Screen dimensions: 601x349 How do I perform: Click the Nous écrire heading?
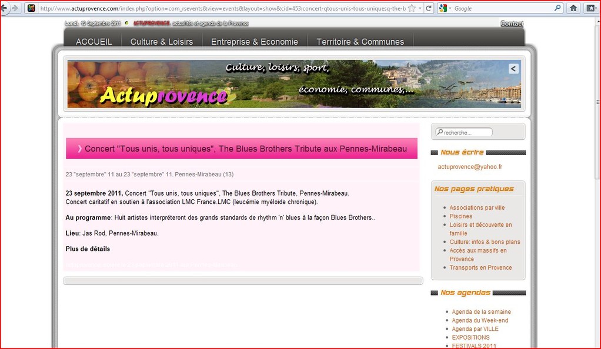click(x=462, y=152)
